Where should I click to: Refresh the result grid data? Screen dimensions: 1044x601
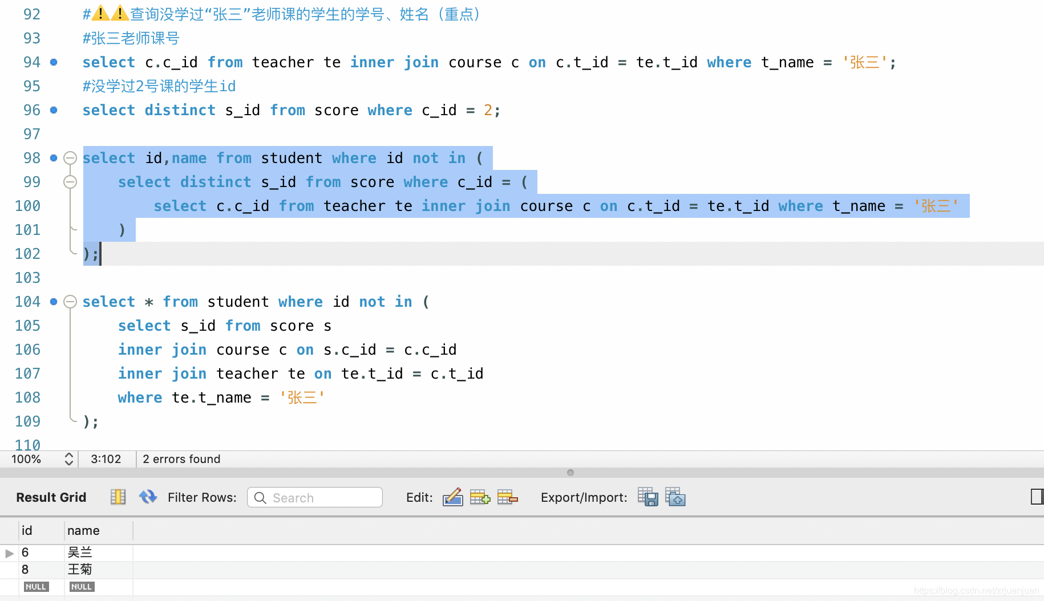(148, 497)
